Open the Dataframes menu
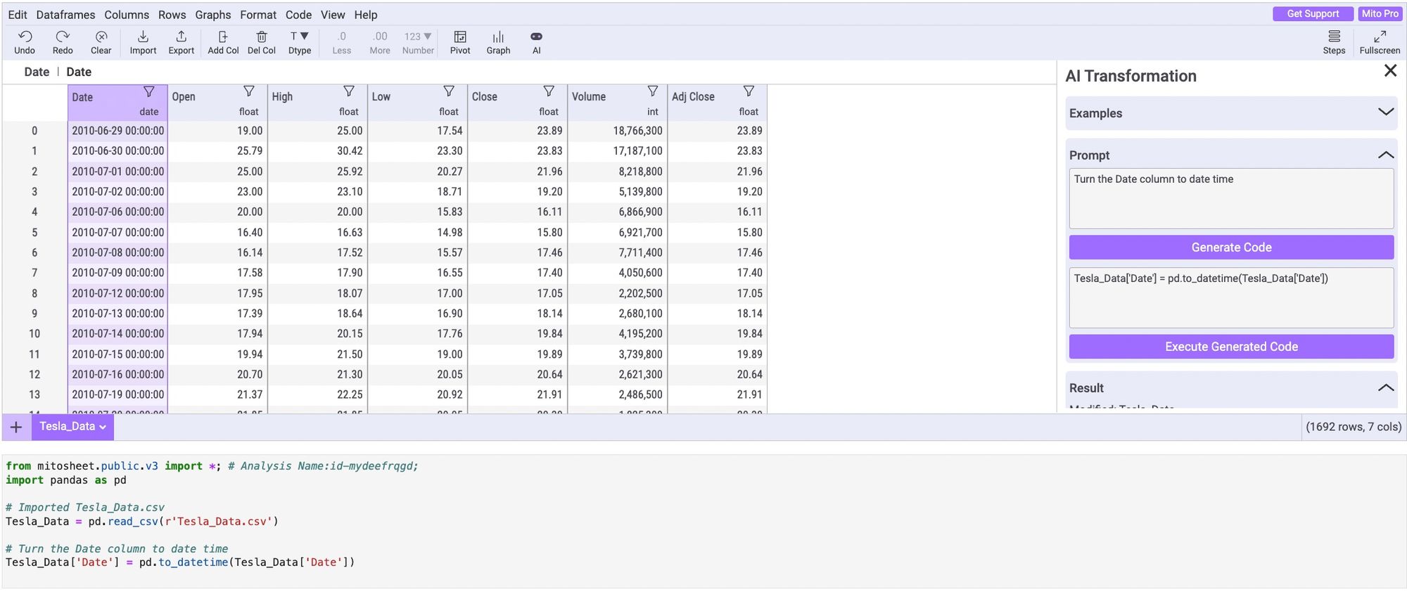This screenshot has height=592, width=1407. point(65,15)
